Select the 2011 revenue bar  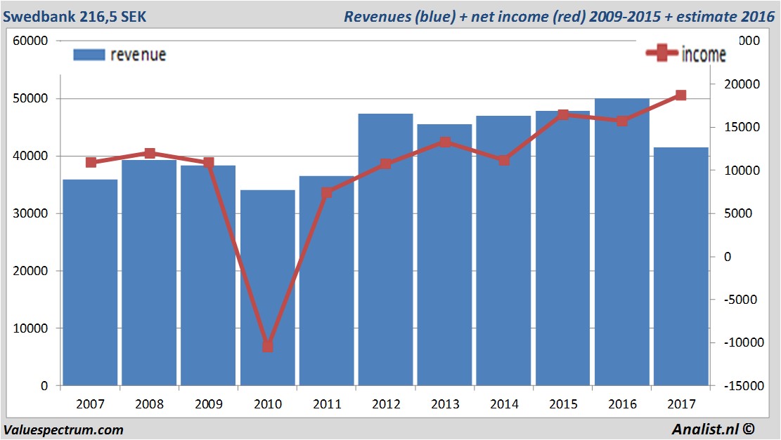point(327,281)
